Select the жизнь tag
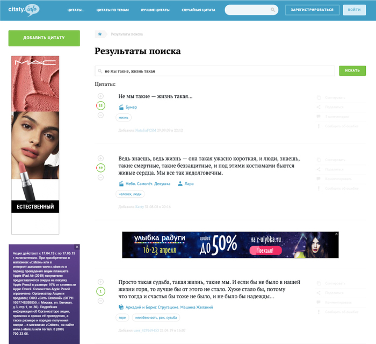 click(x=124, y=118)
